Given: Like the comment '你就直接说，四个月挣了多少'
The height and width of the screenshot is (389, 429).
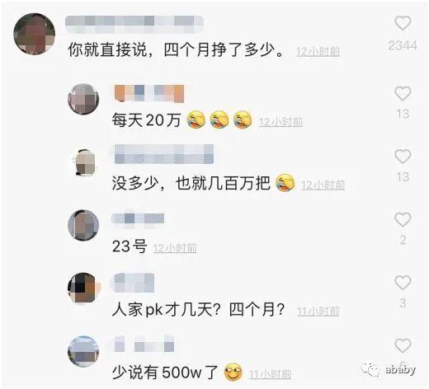Looking at the screenshot, I should [403, 23].
